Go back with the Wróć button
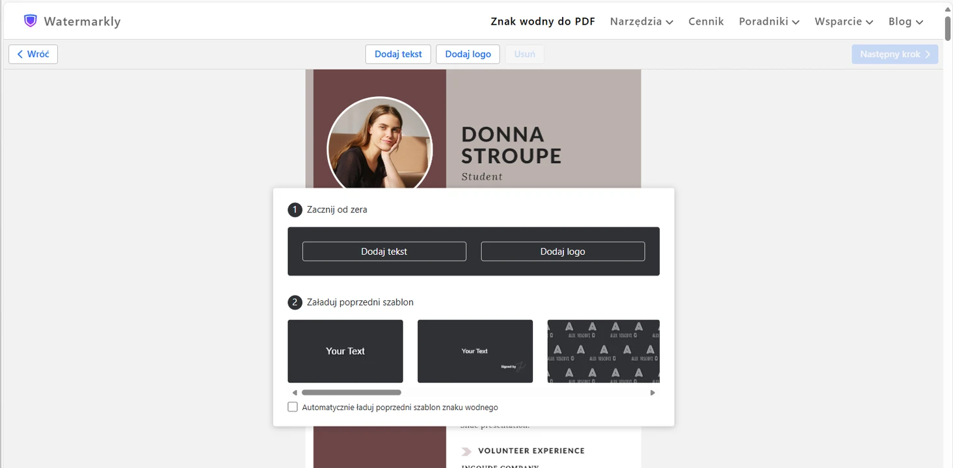Viewport: 953px width, 468px height. pyautogui.click(x=33, y=54)
